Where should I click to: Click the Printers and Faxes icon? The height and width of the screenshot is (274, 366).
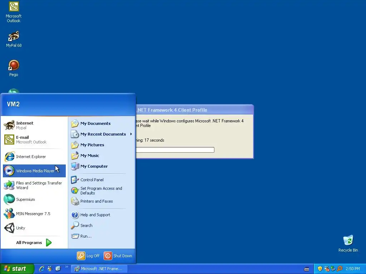pos(75,201)
